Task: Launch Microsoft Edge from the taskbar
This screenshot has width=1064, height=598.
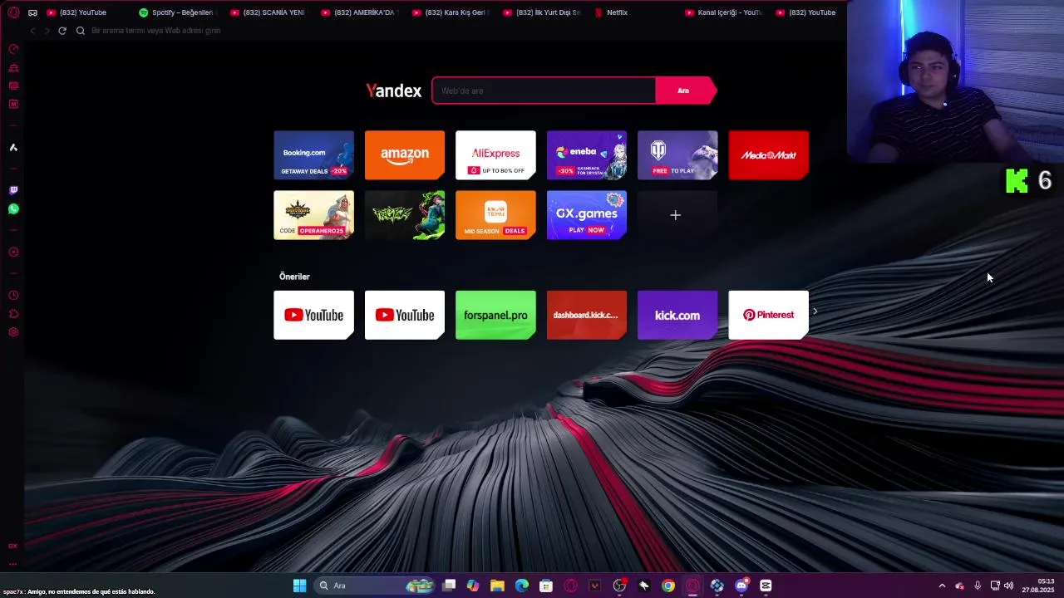Action: pos(521,586)
